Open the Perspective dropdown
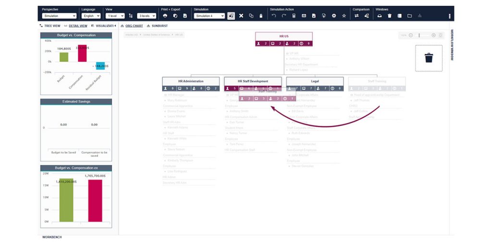 [59, 16]
